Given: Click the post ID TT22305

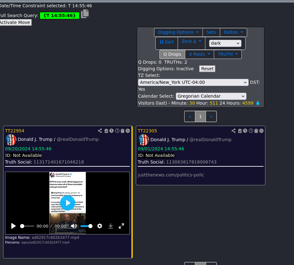Looking at the screenshot, I should coord(147,131).
